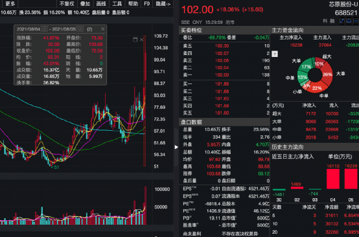The width and height of the screenshot is (359, 237).
Task: Click the 13% 中单 green pie slice
Action: click(302, 77)
